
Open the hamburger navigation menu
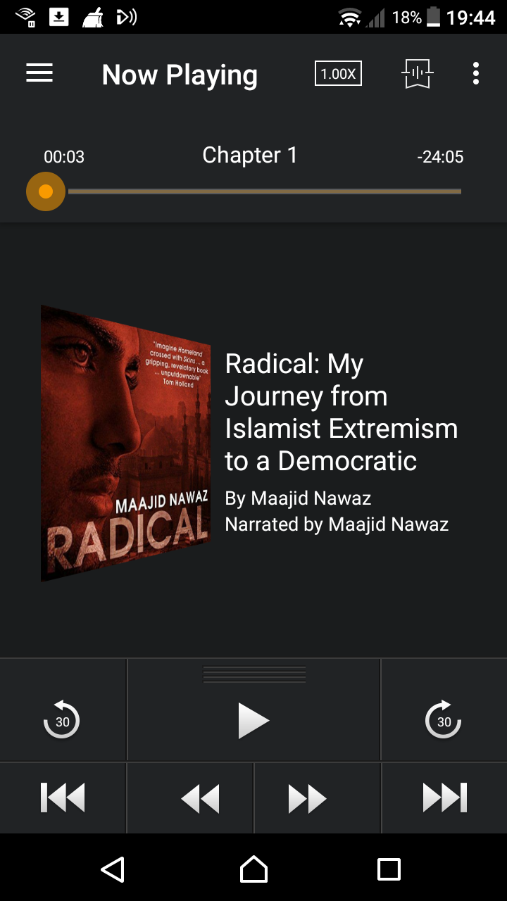tap(39, 73)
